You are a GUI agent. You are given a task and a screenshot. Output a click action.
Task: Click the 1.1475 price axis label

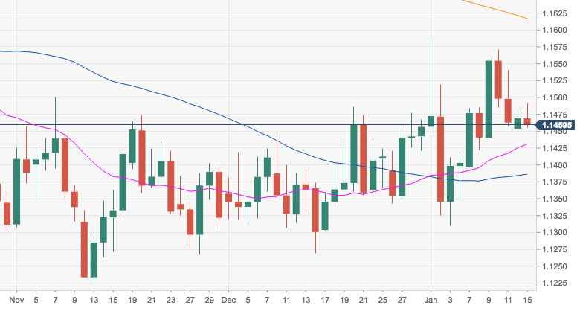(x=555, y=115)
